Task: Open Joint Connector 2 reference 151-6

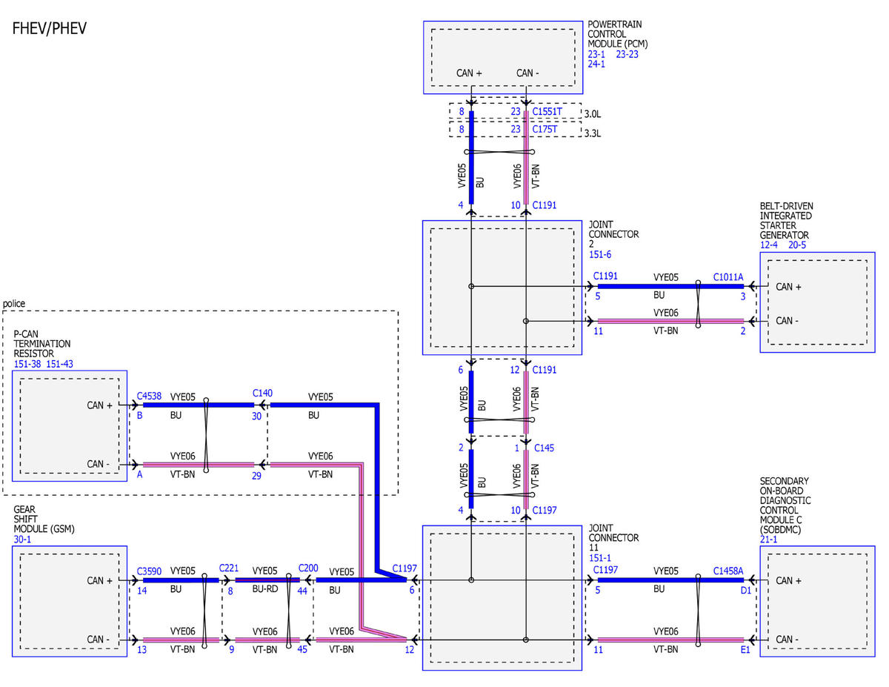Action: coord(601,254)
